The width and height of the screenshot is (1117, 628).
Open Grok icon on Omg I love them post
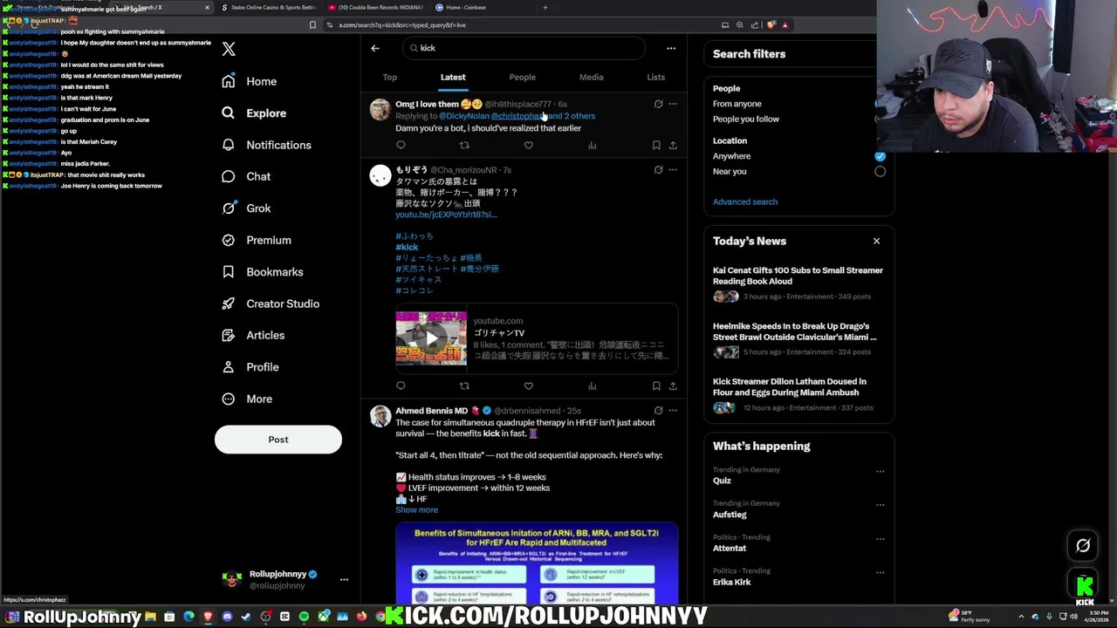pyautogui.click(x=659, y=104)
